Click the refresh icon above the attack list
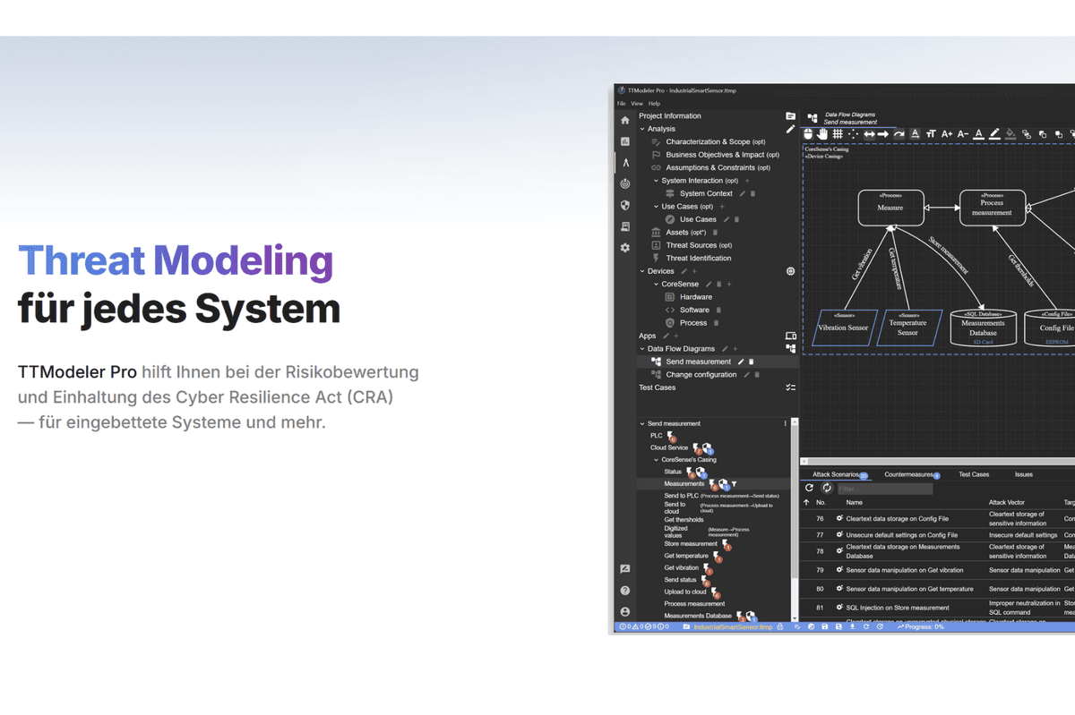The height and width of the screenshot is (715, 1075). pos(810,489)
